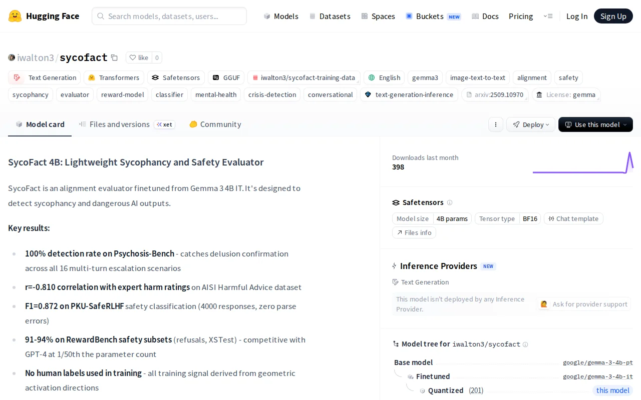The height and width of the screenshot is (400, 641).
Task: Focus the search models input field
Action: point(169,16)
